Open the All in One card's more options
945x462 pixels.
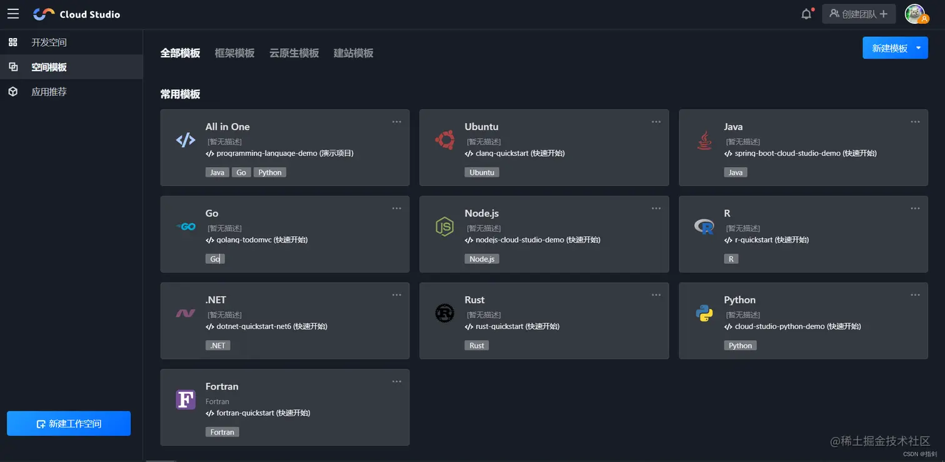[x=397, y=122]
